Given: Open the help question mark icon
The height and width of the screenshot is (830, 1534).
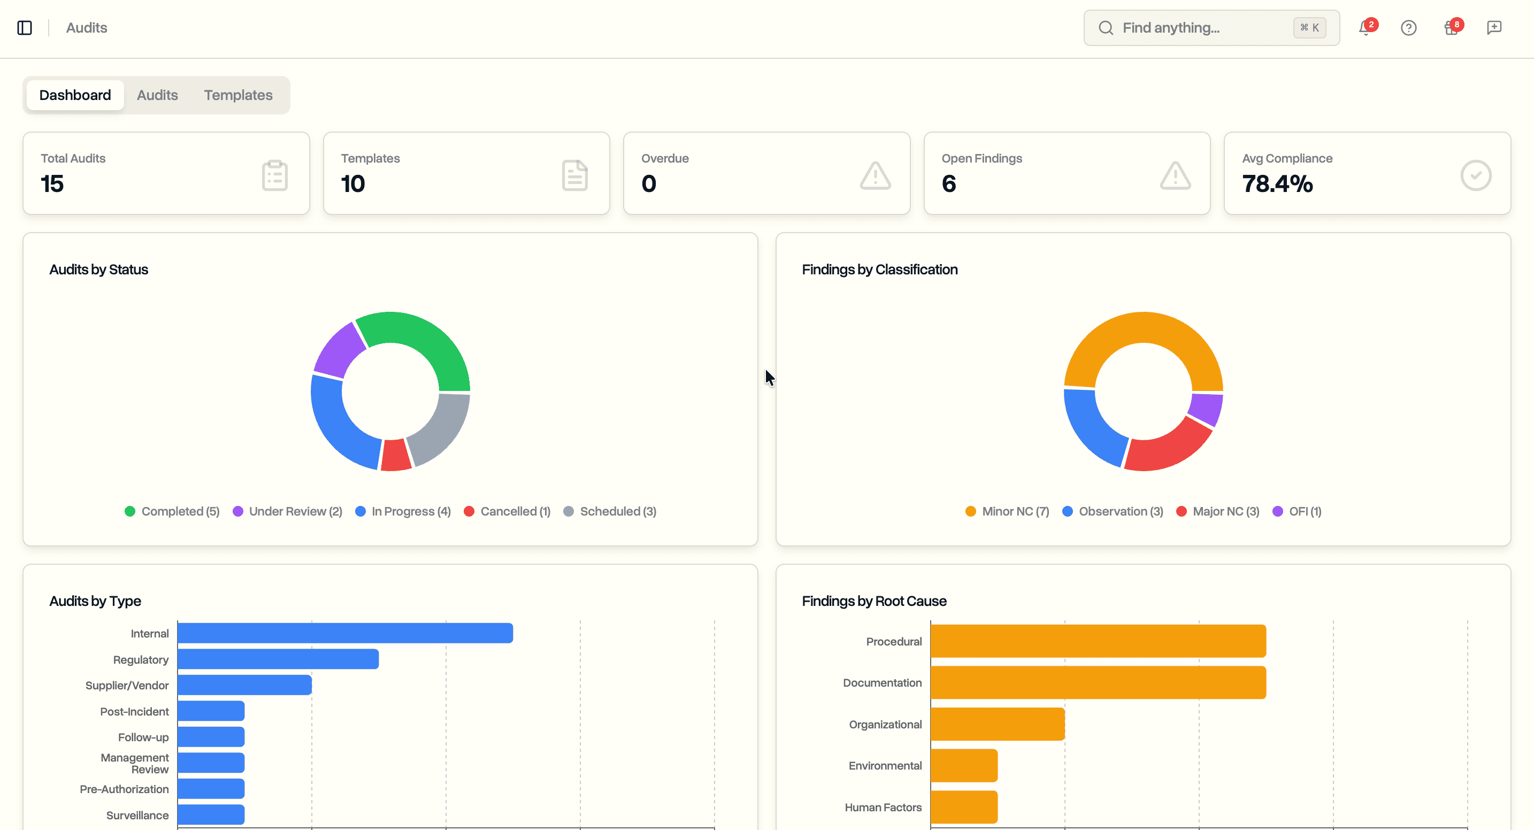Looking at the screenshot, I should click(1408, 27).
